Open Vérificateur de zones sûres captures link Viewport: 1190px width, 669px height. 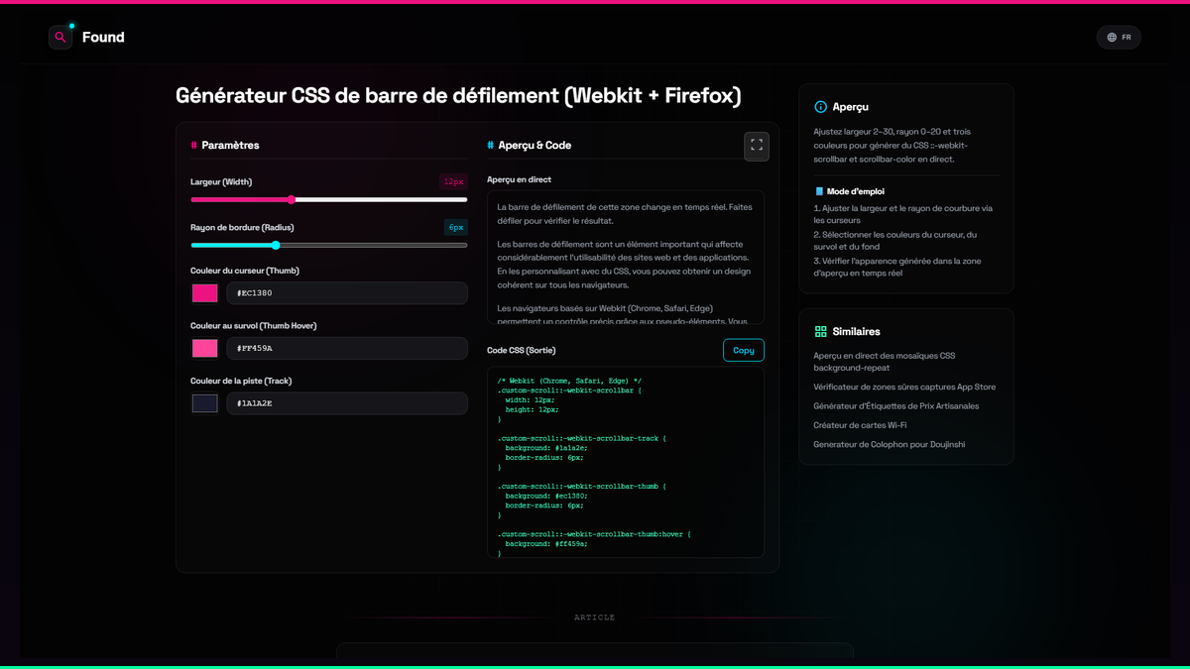[904, 387]
